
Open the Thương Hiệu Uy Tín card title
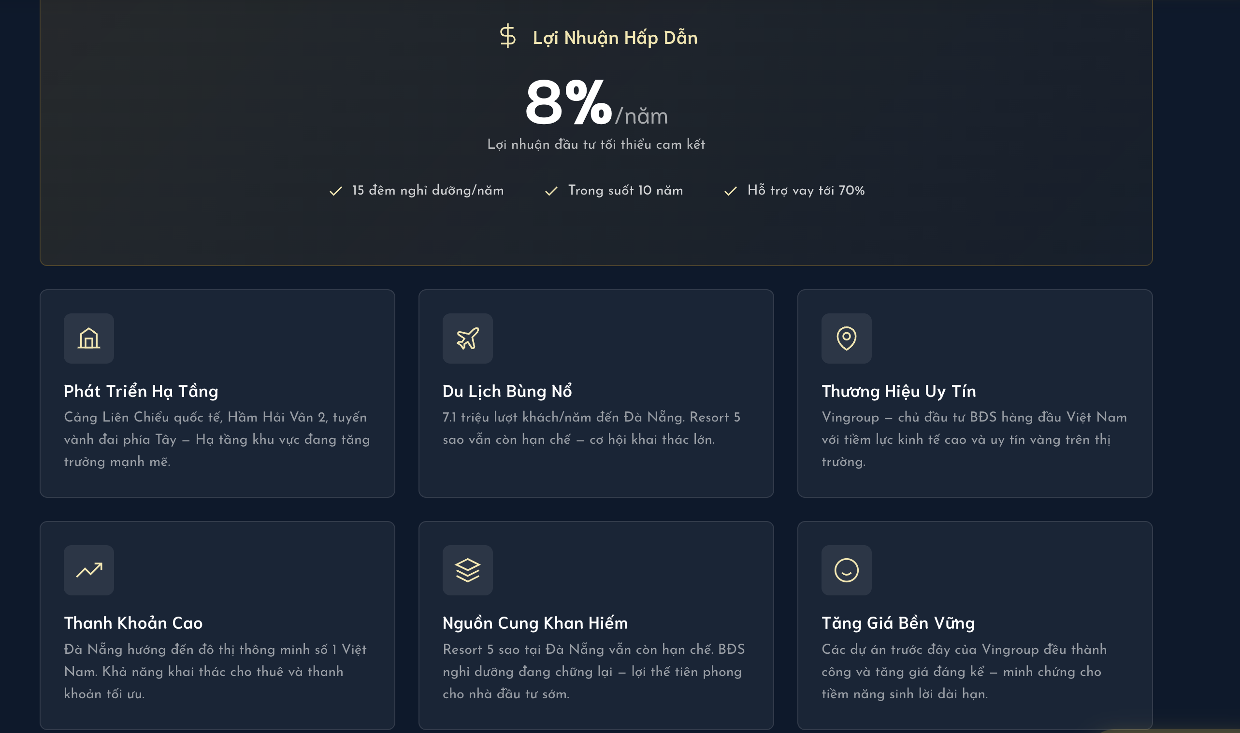point(898,391)
